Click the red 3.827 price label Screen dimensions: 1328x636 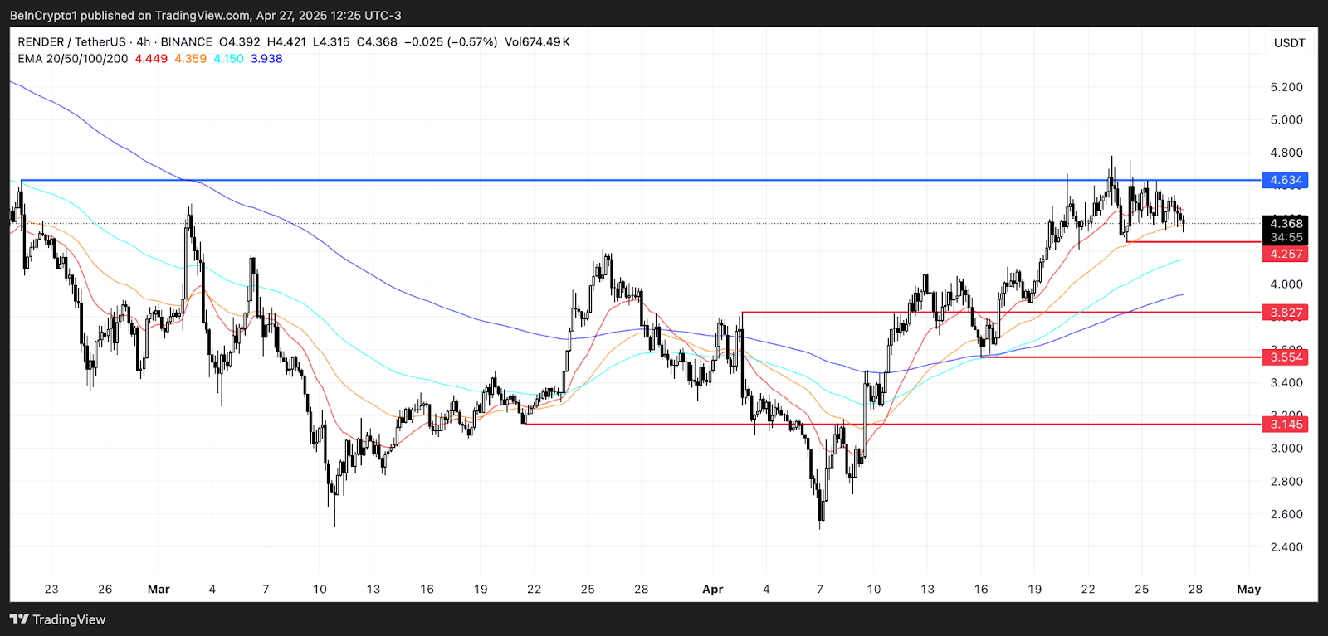(1285, 313)
